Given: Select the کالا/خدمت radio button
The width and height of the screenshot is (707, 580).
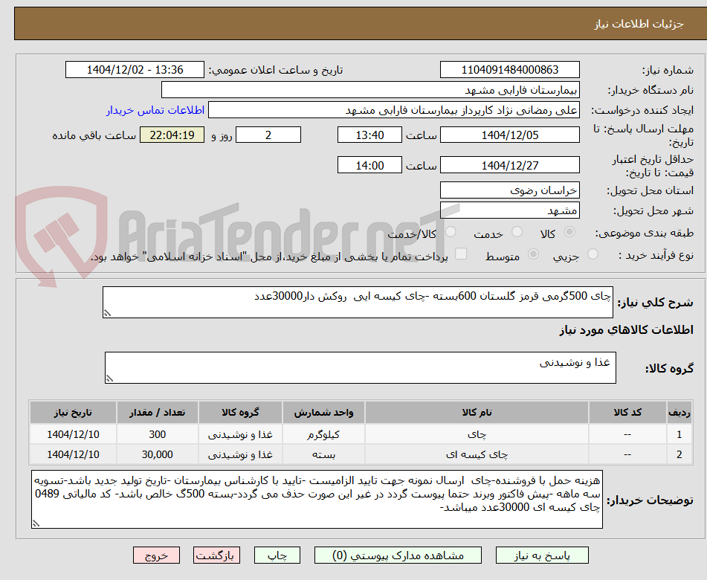Looking at the screenshot, I should click(x=451, y=232).
